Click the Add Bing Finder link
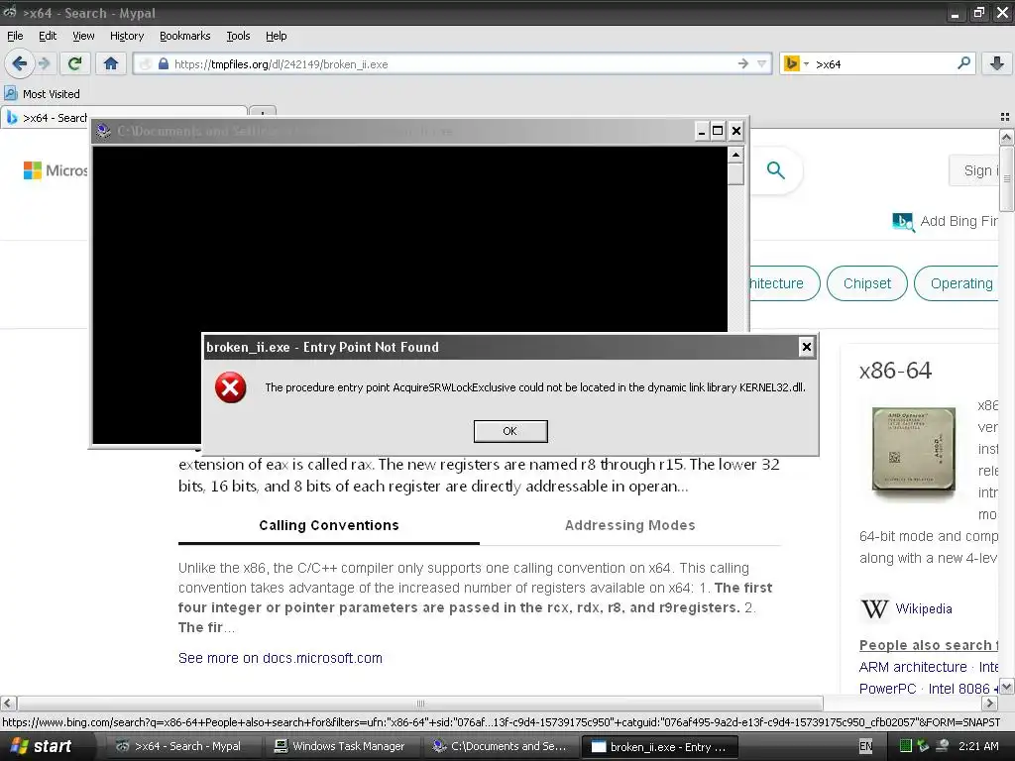 tap(945, 221)
